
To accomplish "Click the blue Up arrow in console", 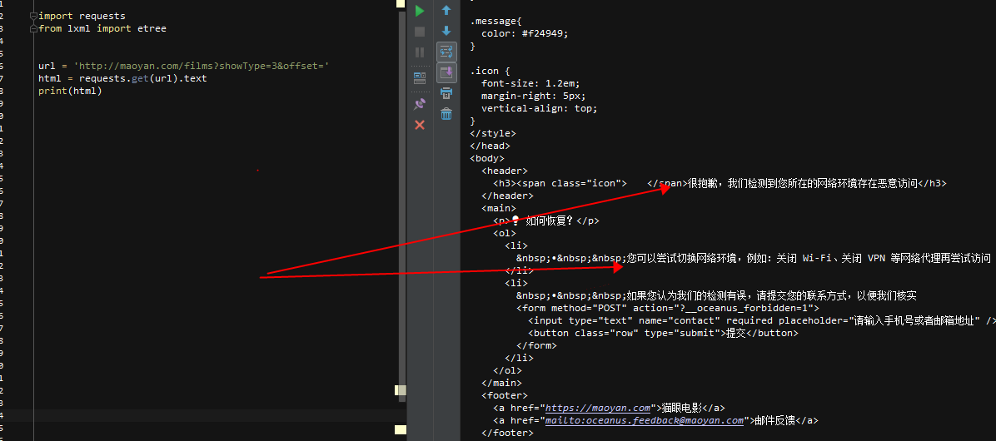I will click(x=446, y=10).
